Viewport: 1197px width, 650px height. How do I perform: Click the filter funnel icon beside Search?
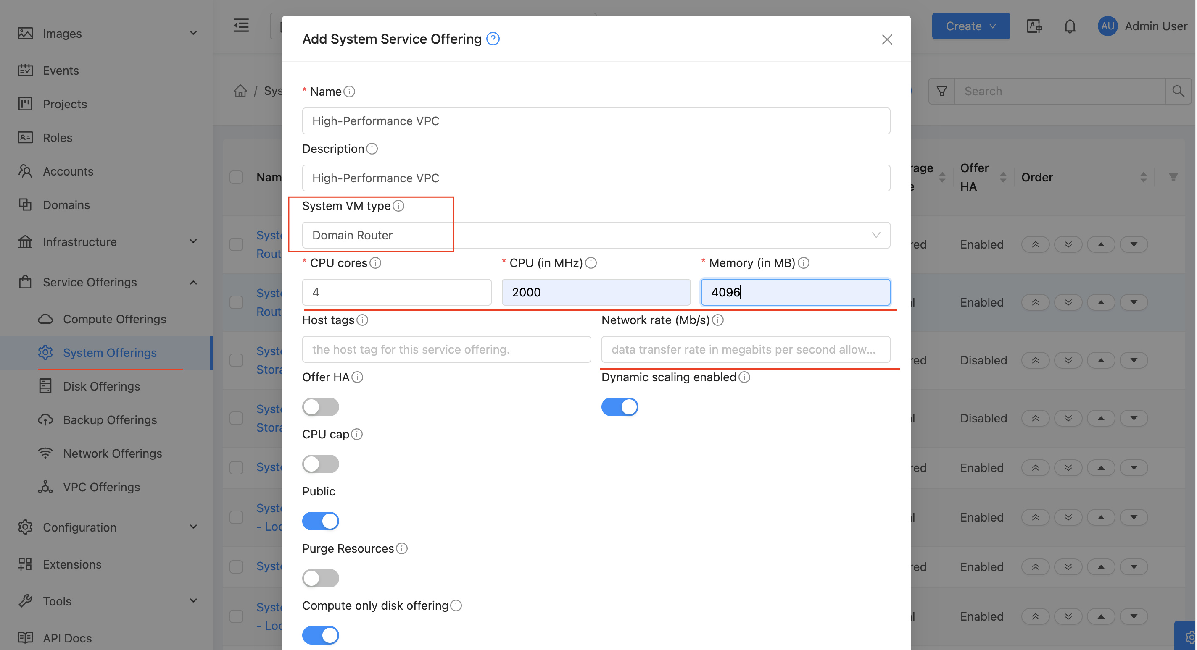[x=941, y=91]
